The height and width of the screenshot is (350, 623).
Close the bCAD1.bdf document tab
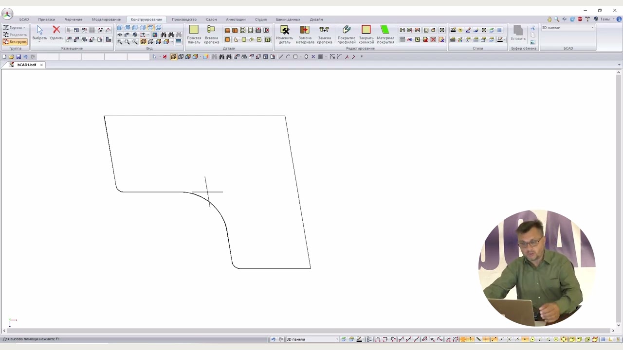[x=41, y=65]
